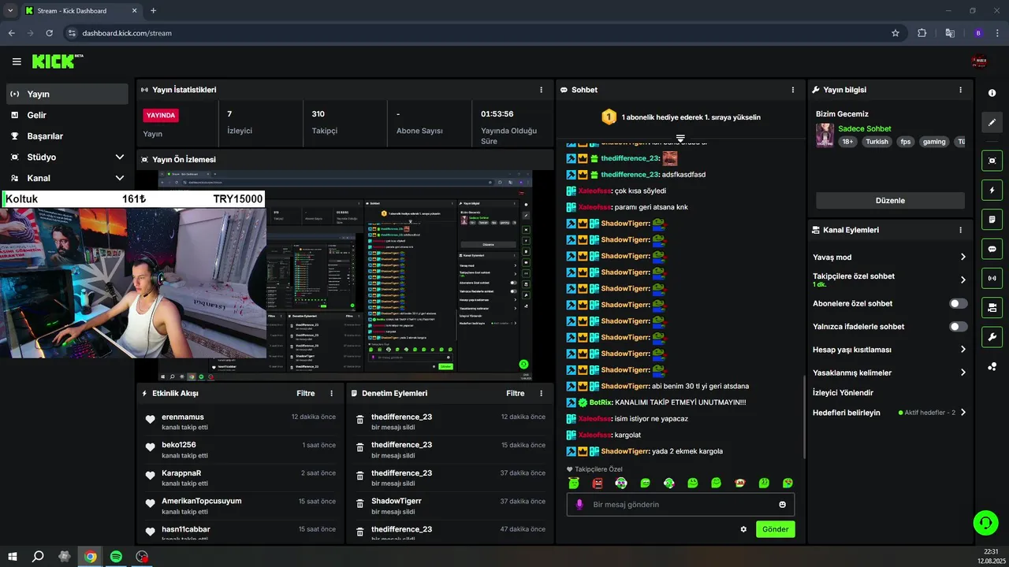Click the Turkish tag chip
The image size is (1009, 567).
pos(877,142)
